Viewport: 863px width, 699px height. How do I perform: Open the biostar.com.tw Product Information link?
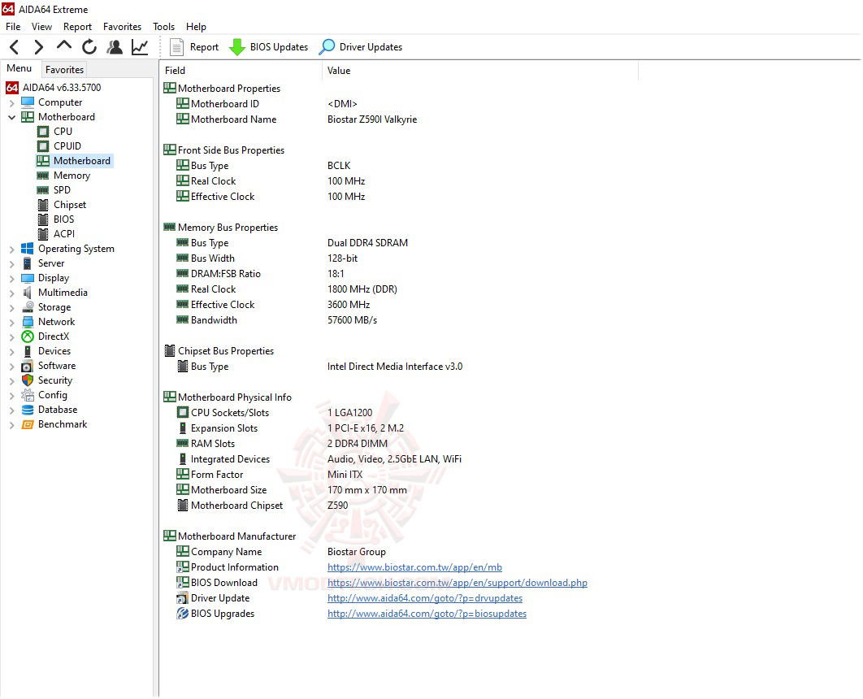[414, 567]
